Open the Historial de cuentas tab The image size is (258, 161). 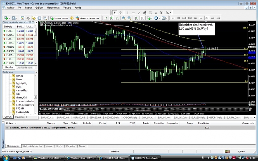point(33,146)
